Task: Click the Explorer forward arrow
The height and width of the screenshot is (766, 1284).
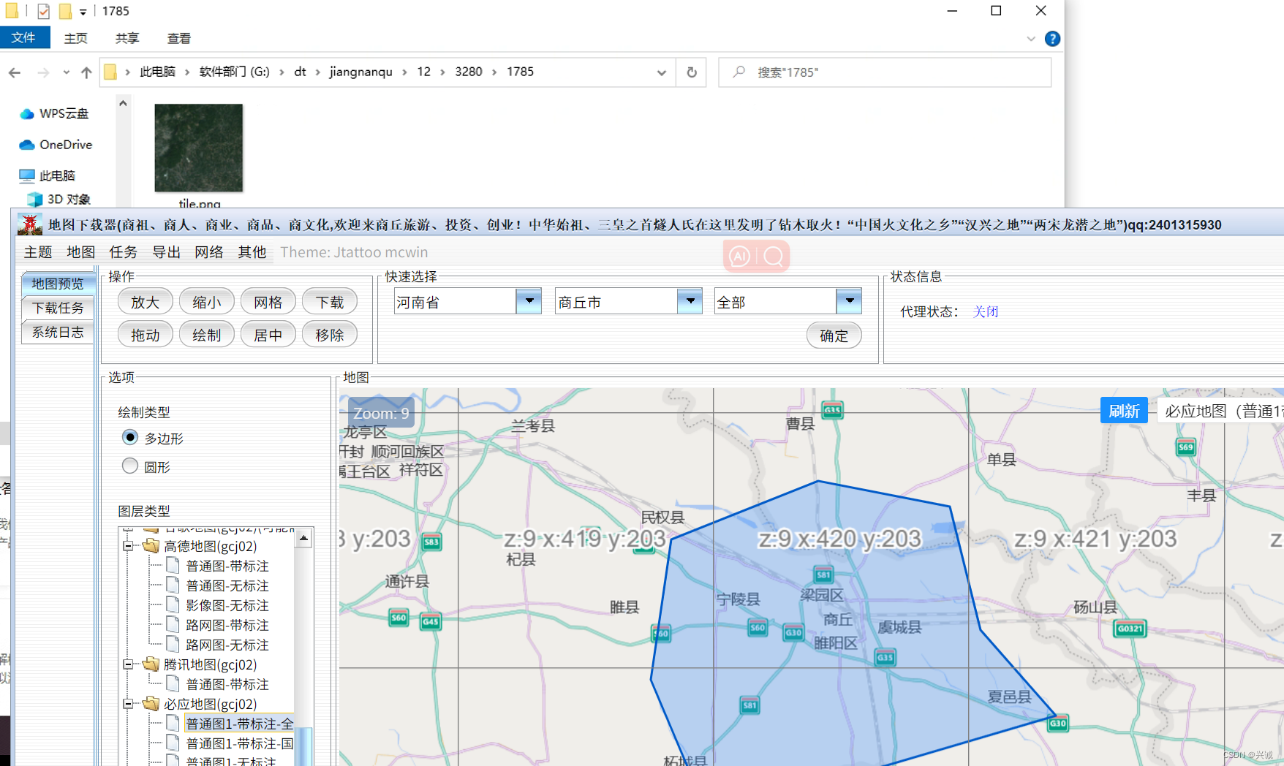Action: point(43,72)
